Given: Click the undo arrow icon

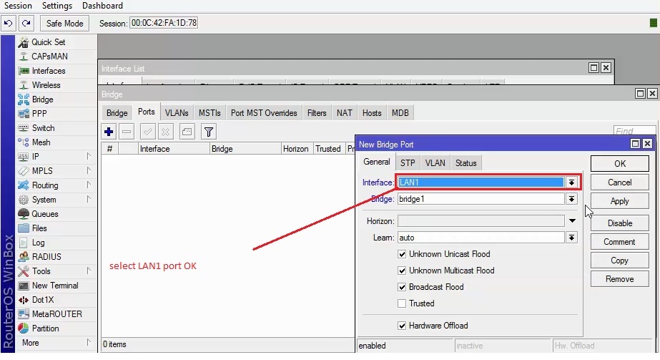Looking at the screenshot, I should pyautogui.click(x=9, y=23).
